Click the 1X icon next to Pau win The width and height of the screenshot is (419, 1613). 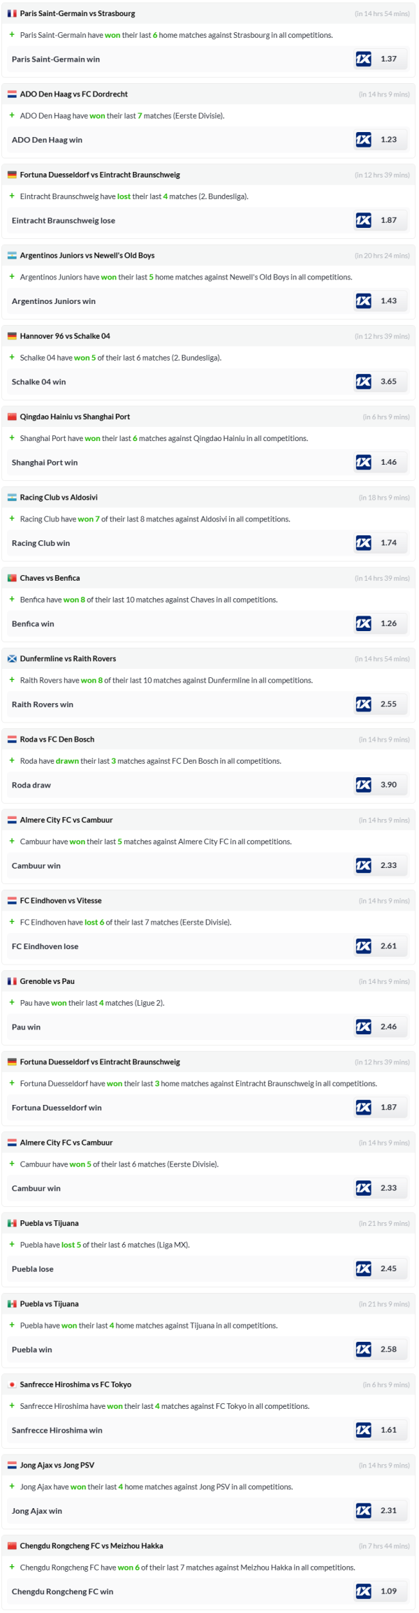click(x=363, y=1027)
